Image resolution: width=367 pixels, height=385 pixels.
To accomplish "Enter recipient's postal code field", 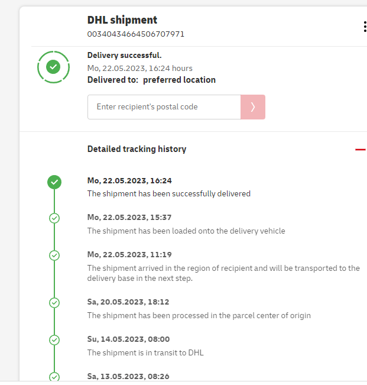I will [x=164, y=107].
